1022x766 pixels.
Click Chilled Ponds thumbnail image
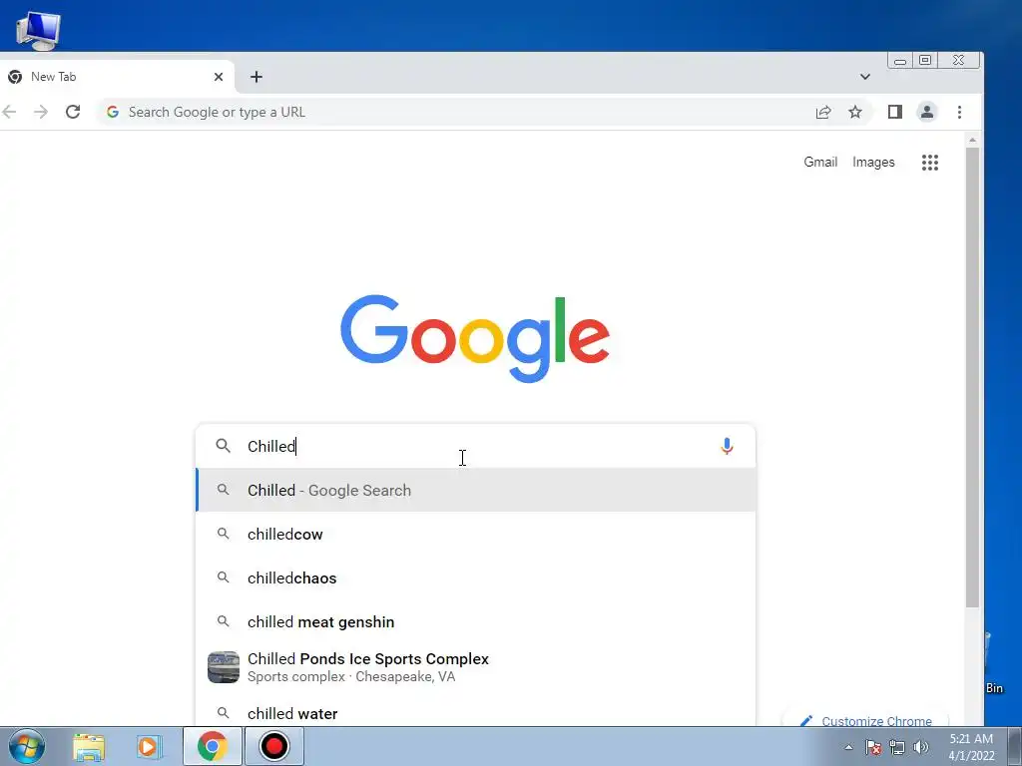224,667
